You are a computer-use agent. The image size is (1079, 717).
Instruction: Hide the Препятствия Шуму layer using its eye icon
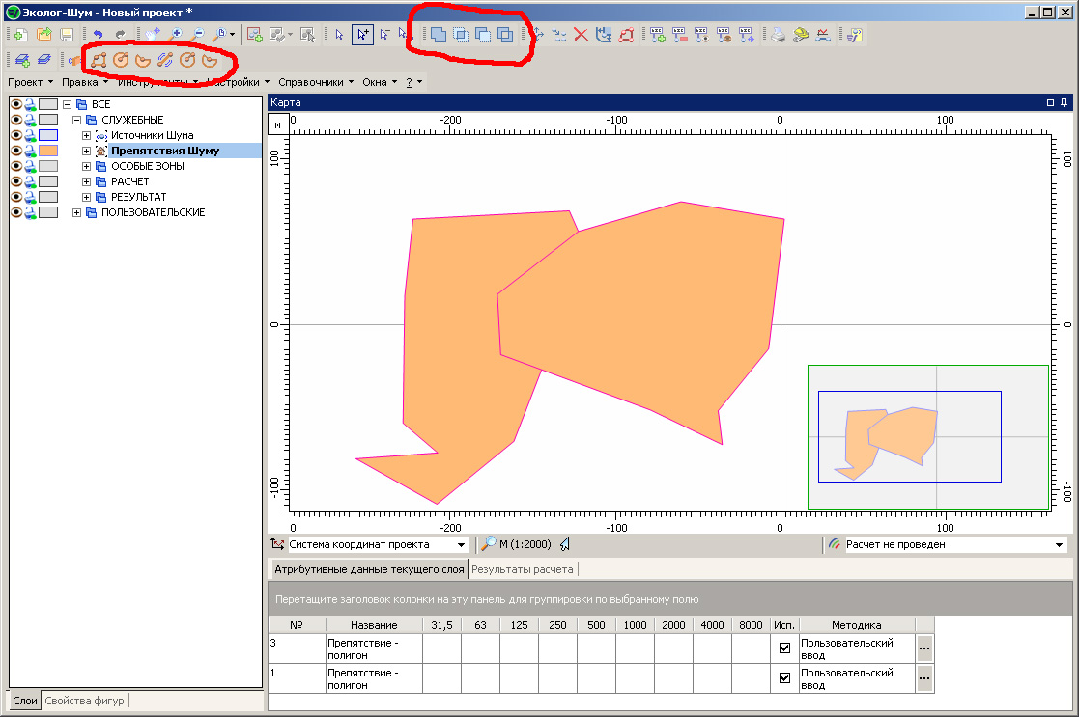tap(16, 151)
